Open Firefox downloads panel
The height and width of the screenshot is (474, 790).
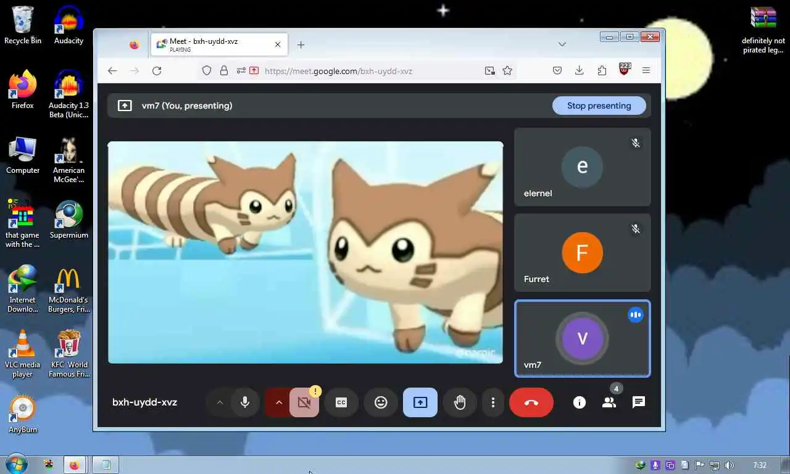click(579, 71)
